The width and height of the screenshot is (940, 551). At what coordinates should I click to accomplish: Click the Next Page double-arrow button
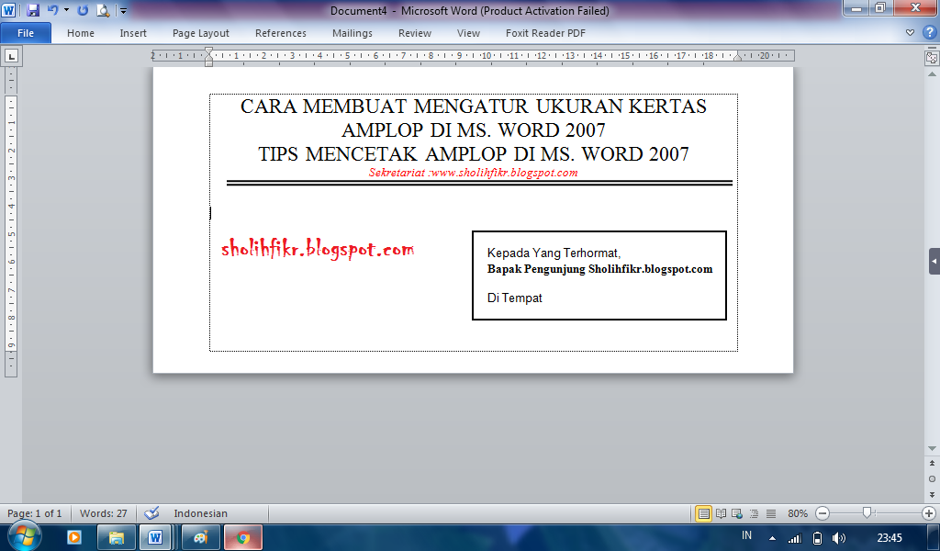click(932, 495)
